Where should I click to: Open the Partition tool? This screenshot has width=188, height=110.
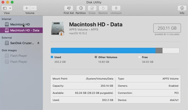[x=81, y=8]
